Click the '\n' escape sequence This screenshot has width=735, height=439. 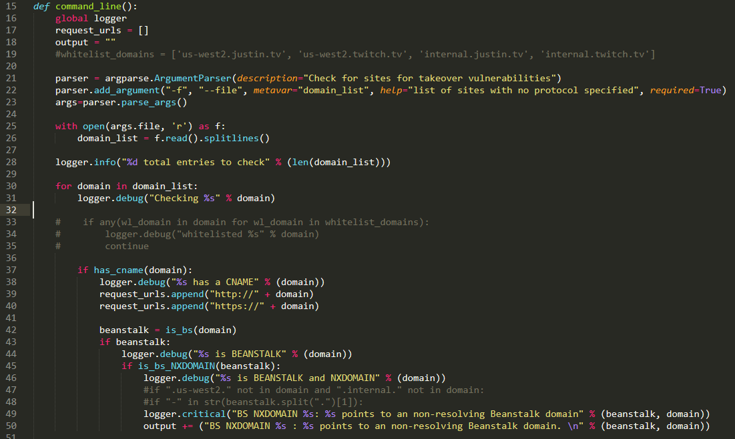coord(573,426)
